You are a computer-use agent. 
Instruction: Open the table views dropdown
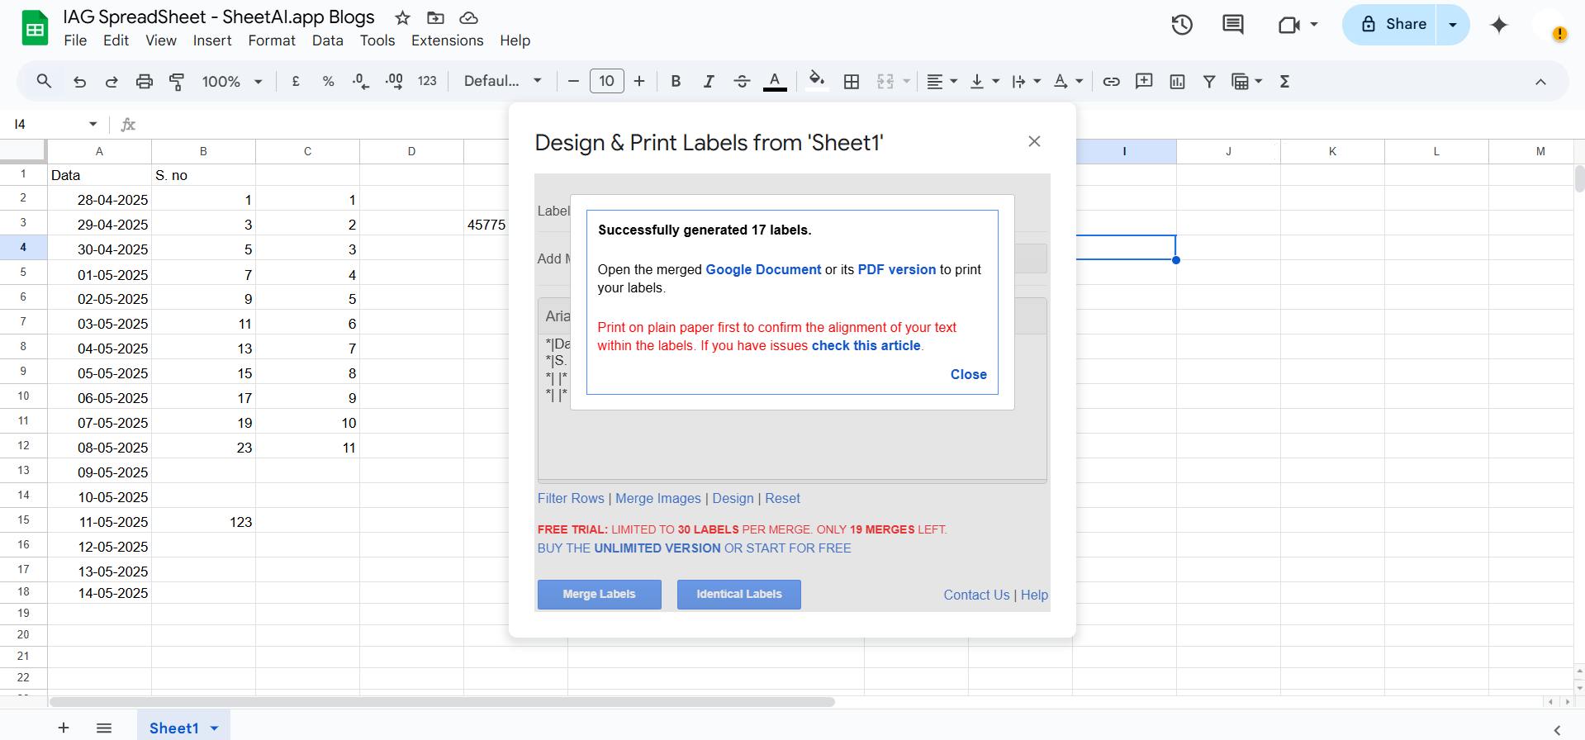[x=1246, y=81]
